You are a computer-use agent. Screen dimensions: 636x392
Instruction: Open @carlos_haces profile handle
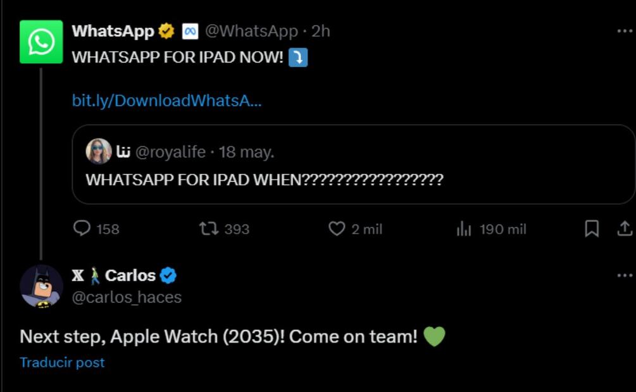coord(127,297)
